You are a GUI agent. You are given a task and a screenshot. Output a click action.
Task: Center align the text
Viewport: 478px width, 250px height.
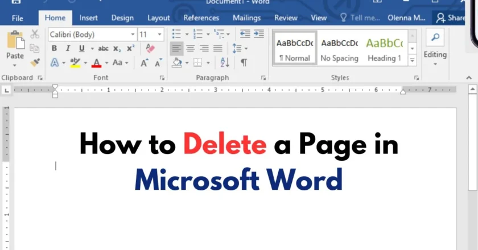[190, 48]
